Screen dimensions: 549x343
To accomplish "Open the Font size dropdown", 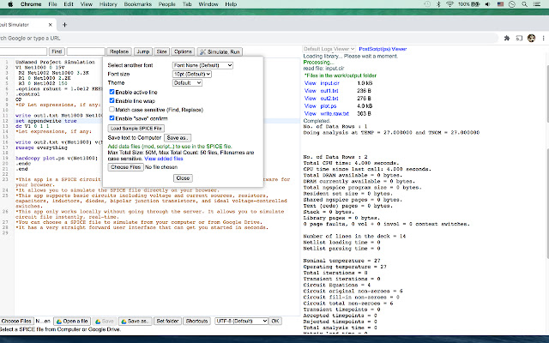I will pyautogui.click(x=192, y=75).
